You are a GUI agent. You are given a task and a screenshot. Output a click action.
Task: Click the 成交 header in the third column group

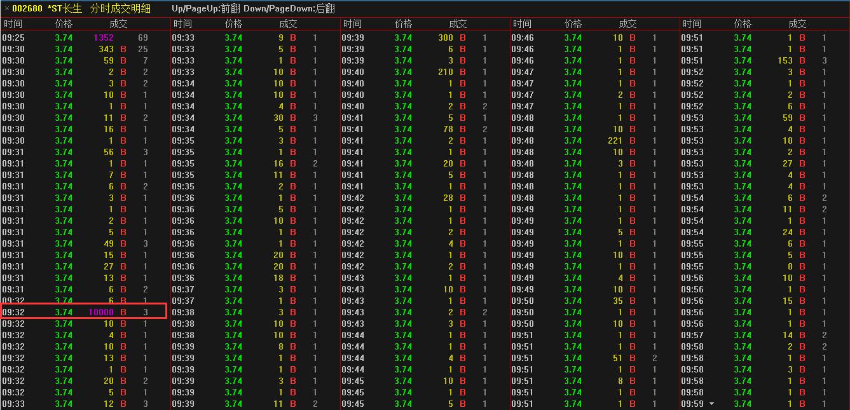tap(458, 24)
